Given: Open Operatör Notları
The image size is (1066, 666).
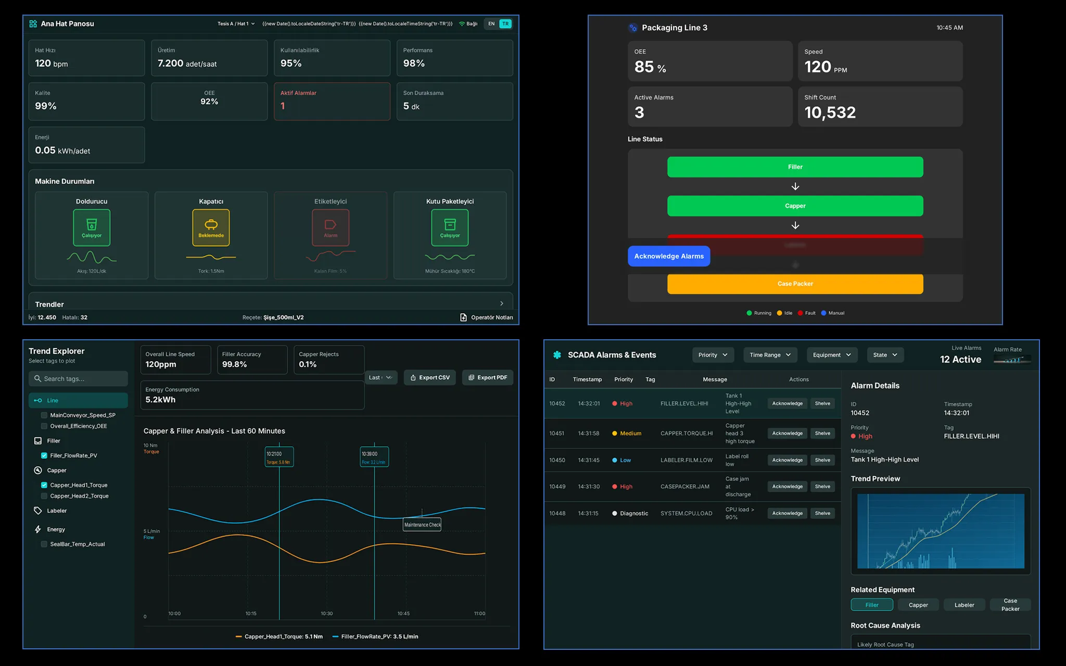Looking at the screenshot, I should pyautogui.click(x=487, y=317).
